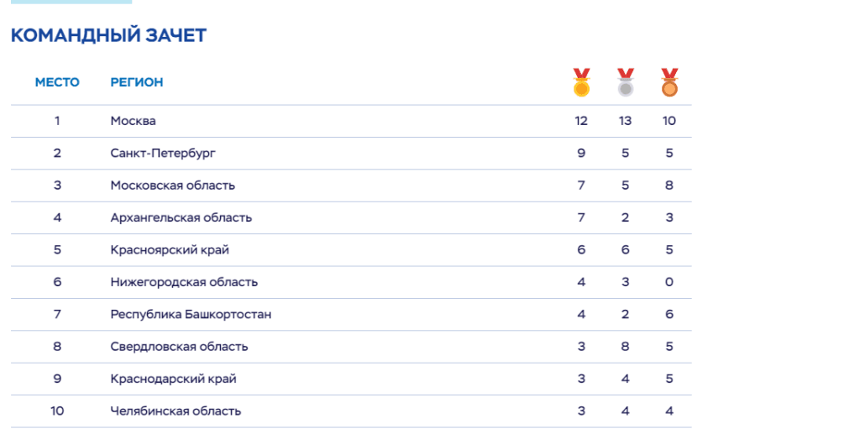Click Свердловская область region name
This screenshot has width=860, height=434.
pos(179,347)
